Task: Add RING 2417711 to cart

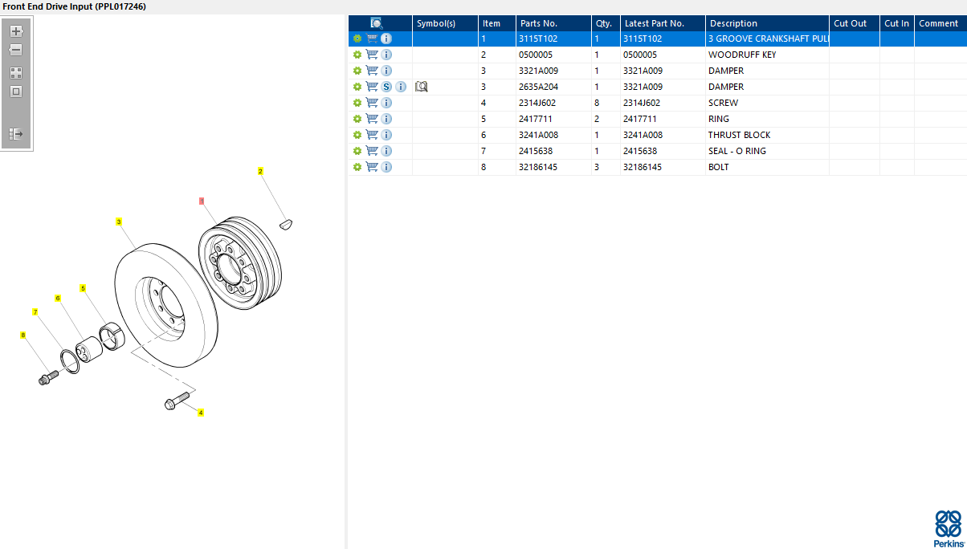Action: [372, 119]
